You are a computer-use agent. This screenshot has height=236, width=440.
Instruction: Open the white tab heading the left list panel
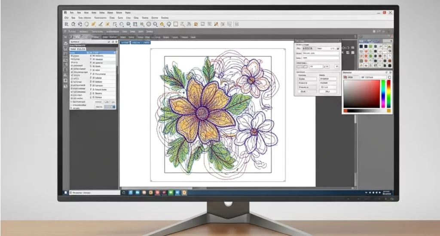78,49
